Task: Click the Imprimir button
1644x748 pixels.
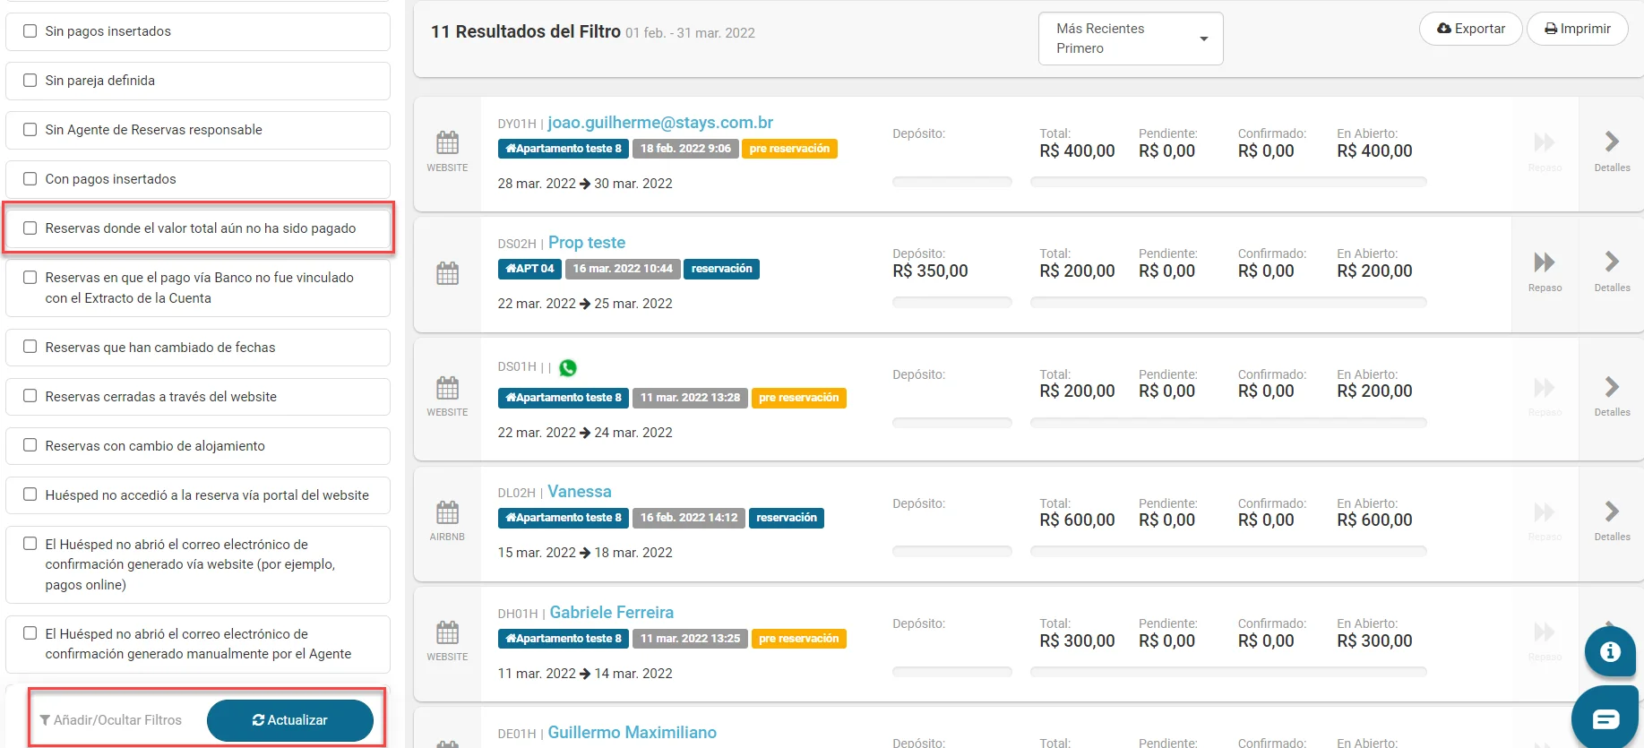Action: click(1577, 29)
